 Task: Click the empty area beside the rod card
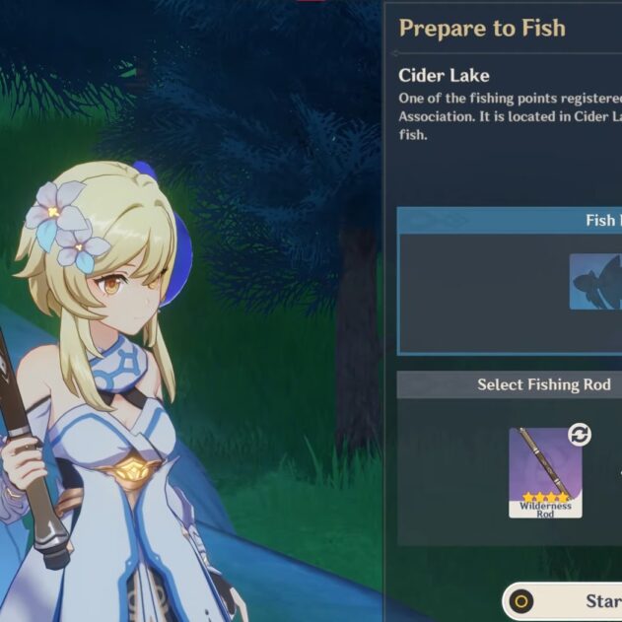(x=452, y=472)
